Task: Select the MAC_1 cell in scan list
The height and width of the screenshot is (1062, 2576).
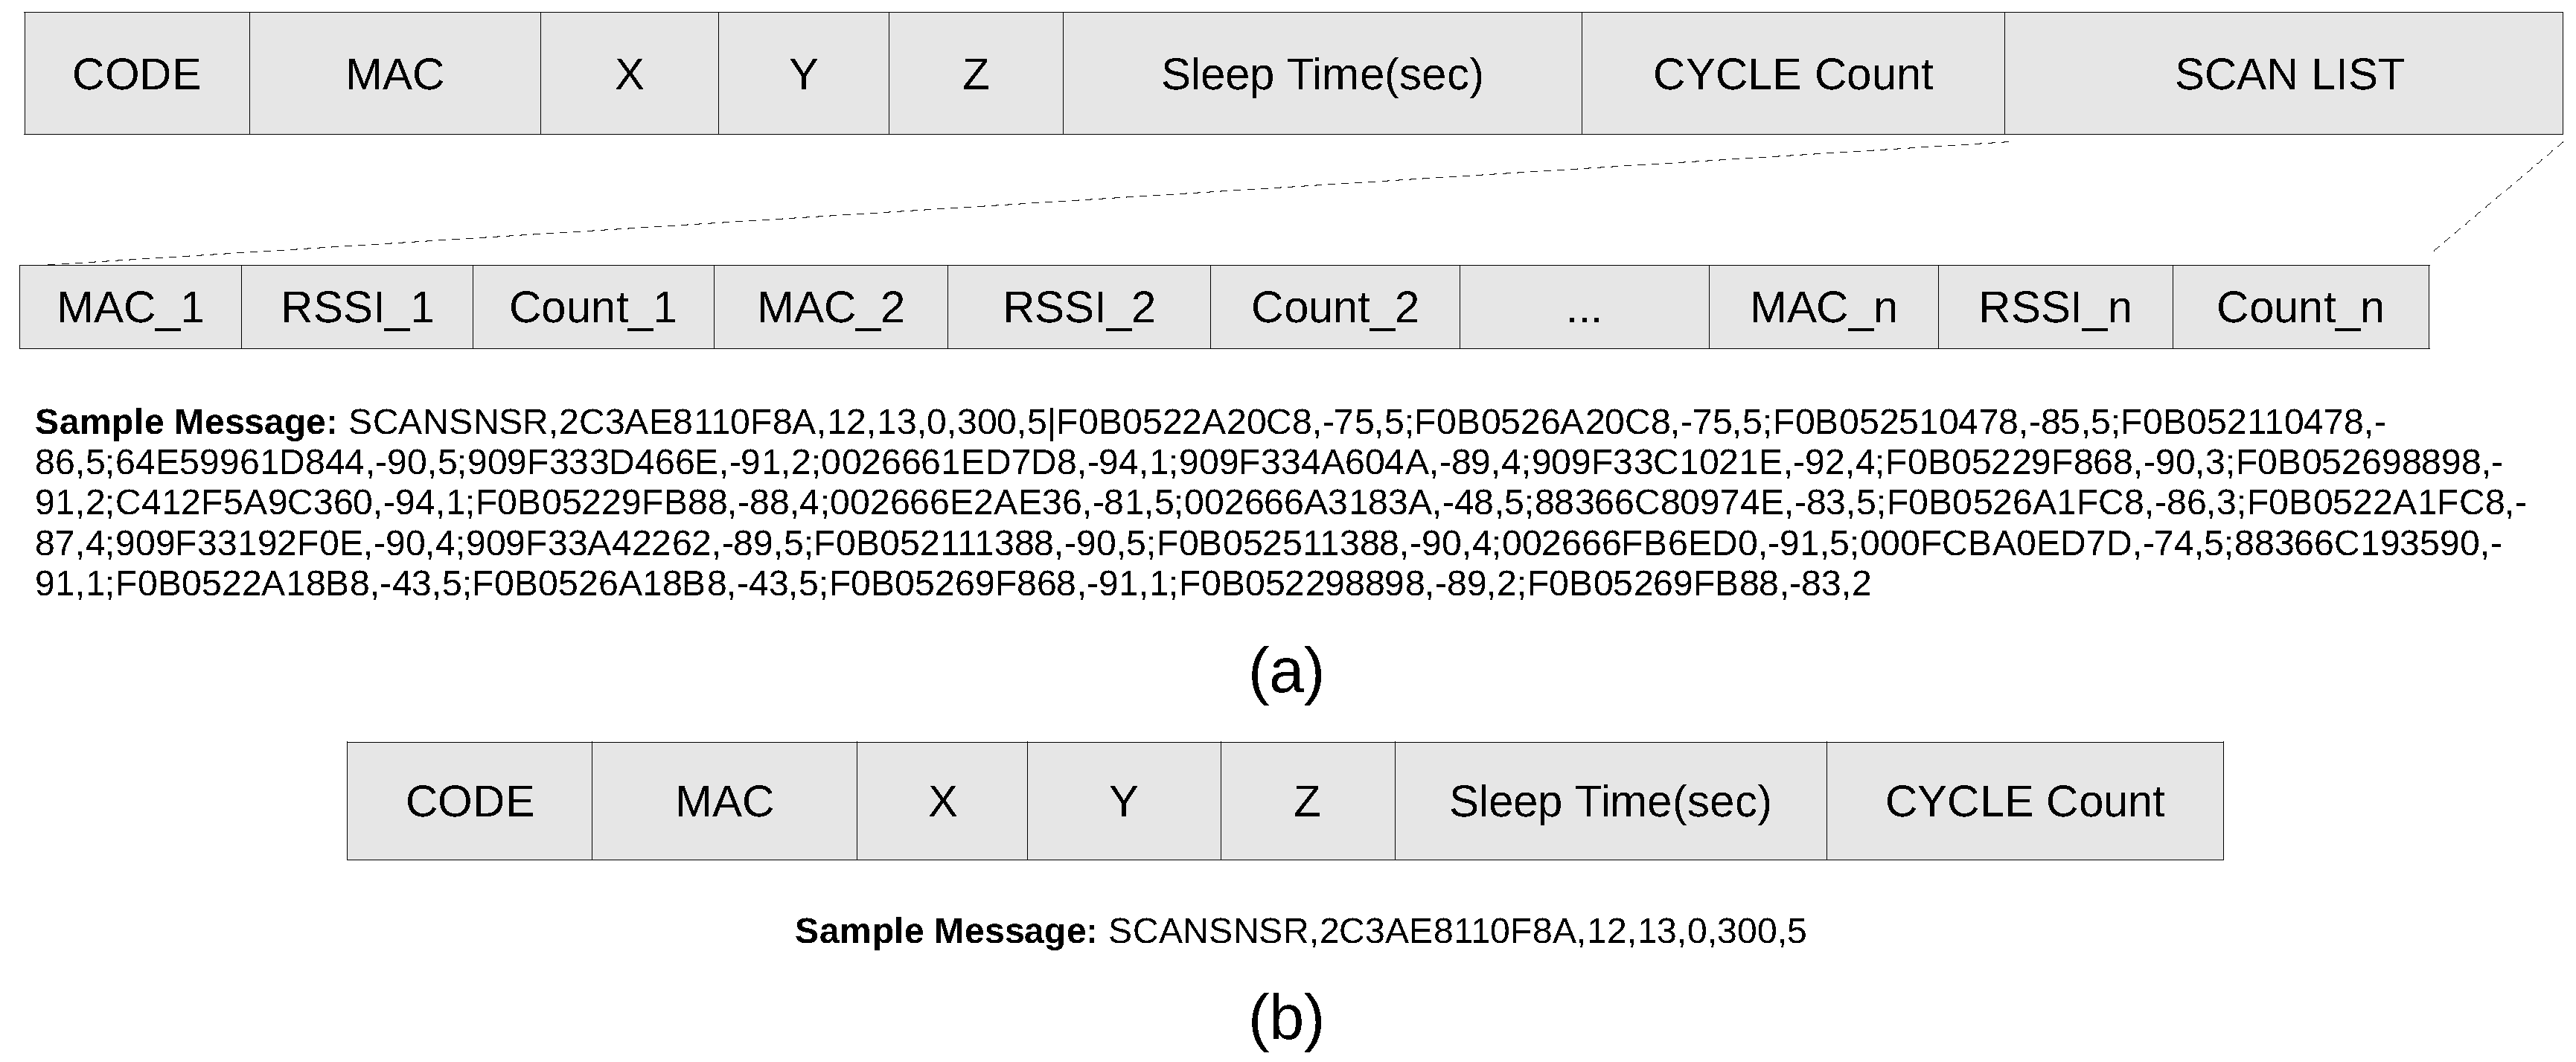Action: pyautogui.click(x=130, y=307)
